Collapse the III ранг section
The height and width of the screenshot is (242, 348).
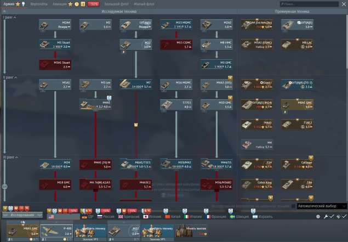(x=10, y=157)
